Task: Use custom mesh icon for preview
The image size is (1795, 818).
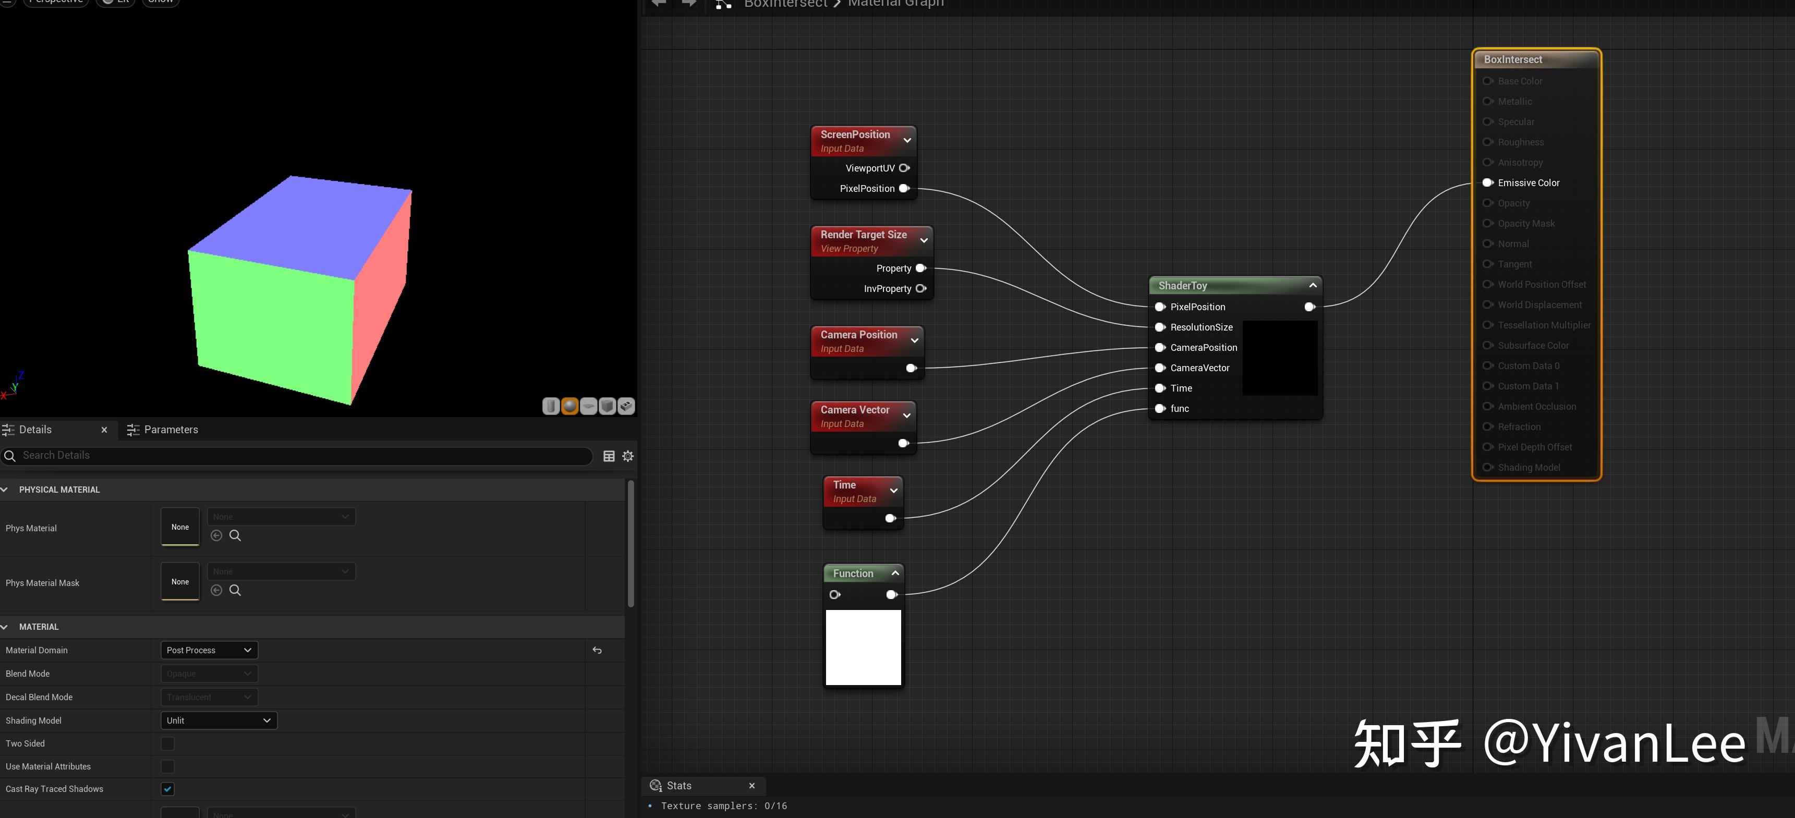Action: tap(626, 406)
